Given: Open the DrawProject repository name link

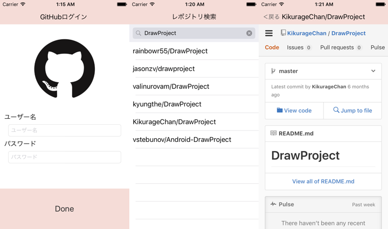Looking at the screenshot, I should pyautogui.click(x=349, y=33).
